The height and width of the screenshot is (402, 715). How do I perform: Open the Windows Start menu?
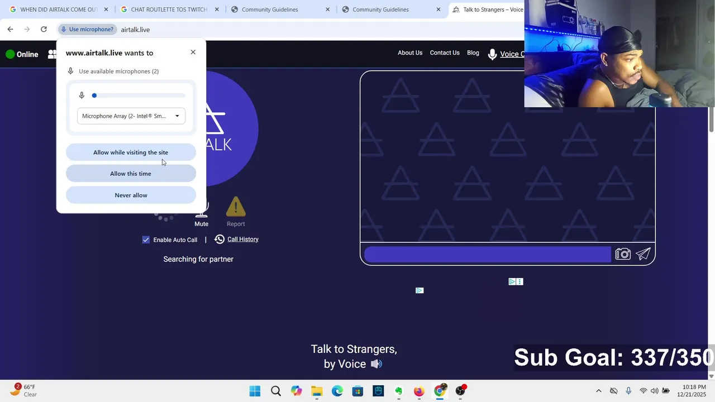click(x=255, y=391)
